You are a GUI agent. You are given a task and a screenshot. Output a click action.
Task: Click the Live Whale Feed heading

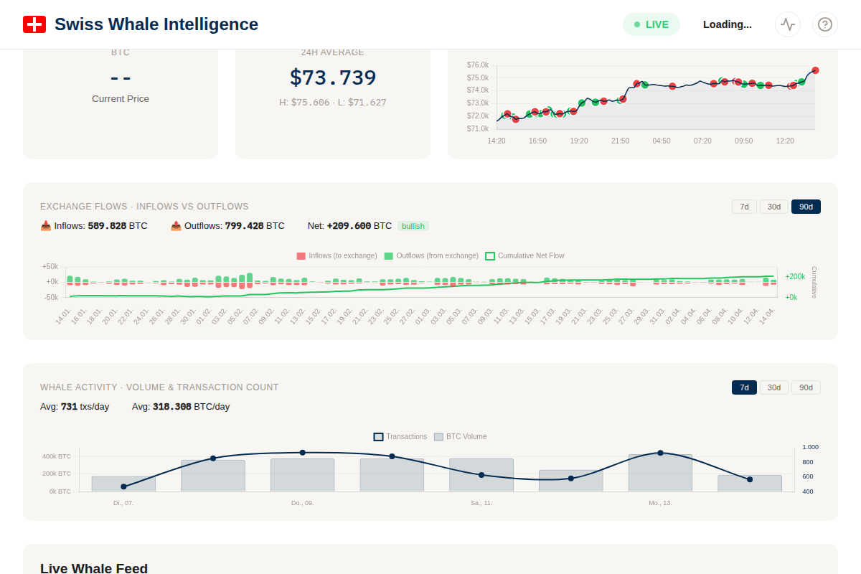[x=94, y=568]
